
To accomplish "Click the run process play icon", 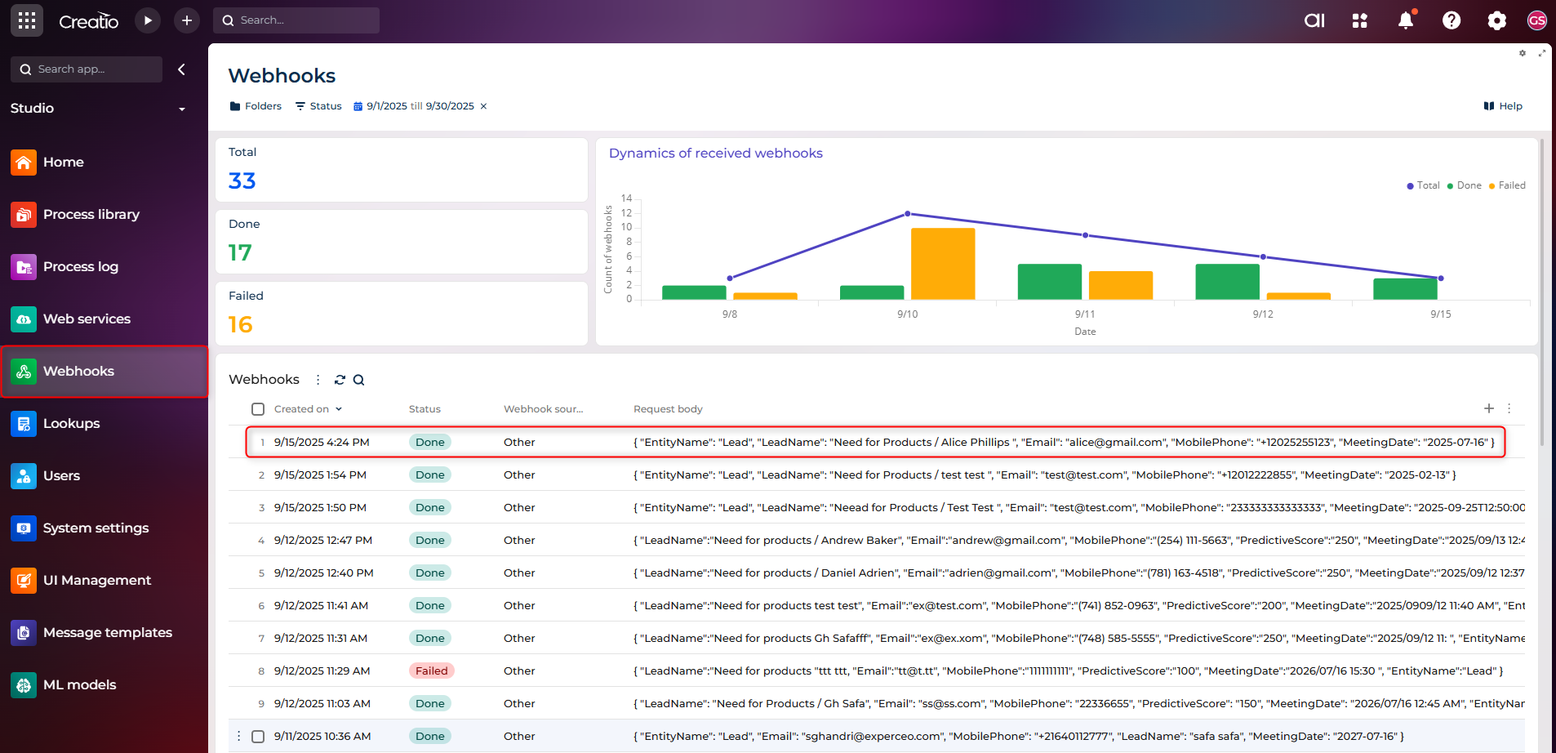I will (148, 20).
